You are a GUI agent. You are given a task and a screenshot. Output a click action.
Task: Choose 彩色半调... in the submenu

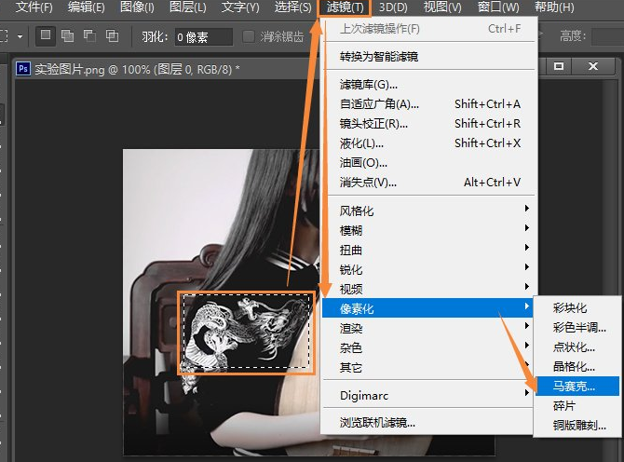(577, 327)
